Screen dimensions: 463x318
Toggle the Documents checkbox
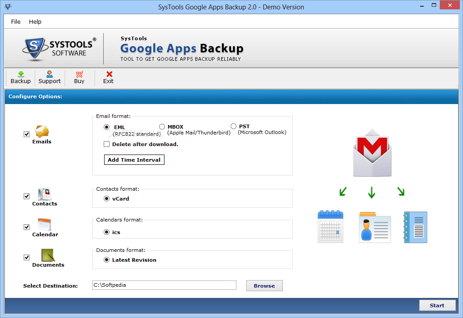click(x=26, y=257)
